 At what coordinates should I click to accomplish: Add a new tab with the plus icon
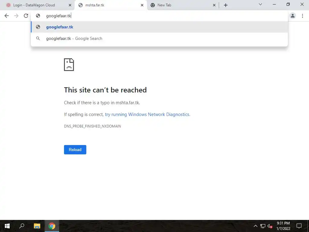[226, 5]
